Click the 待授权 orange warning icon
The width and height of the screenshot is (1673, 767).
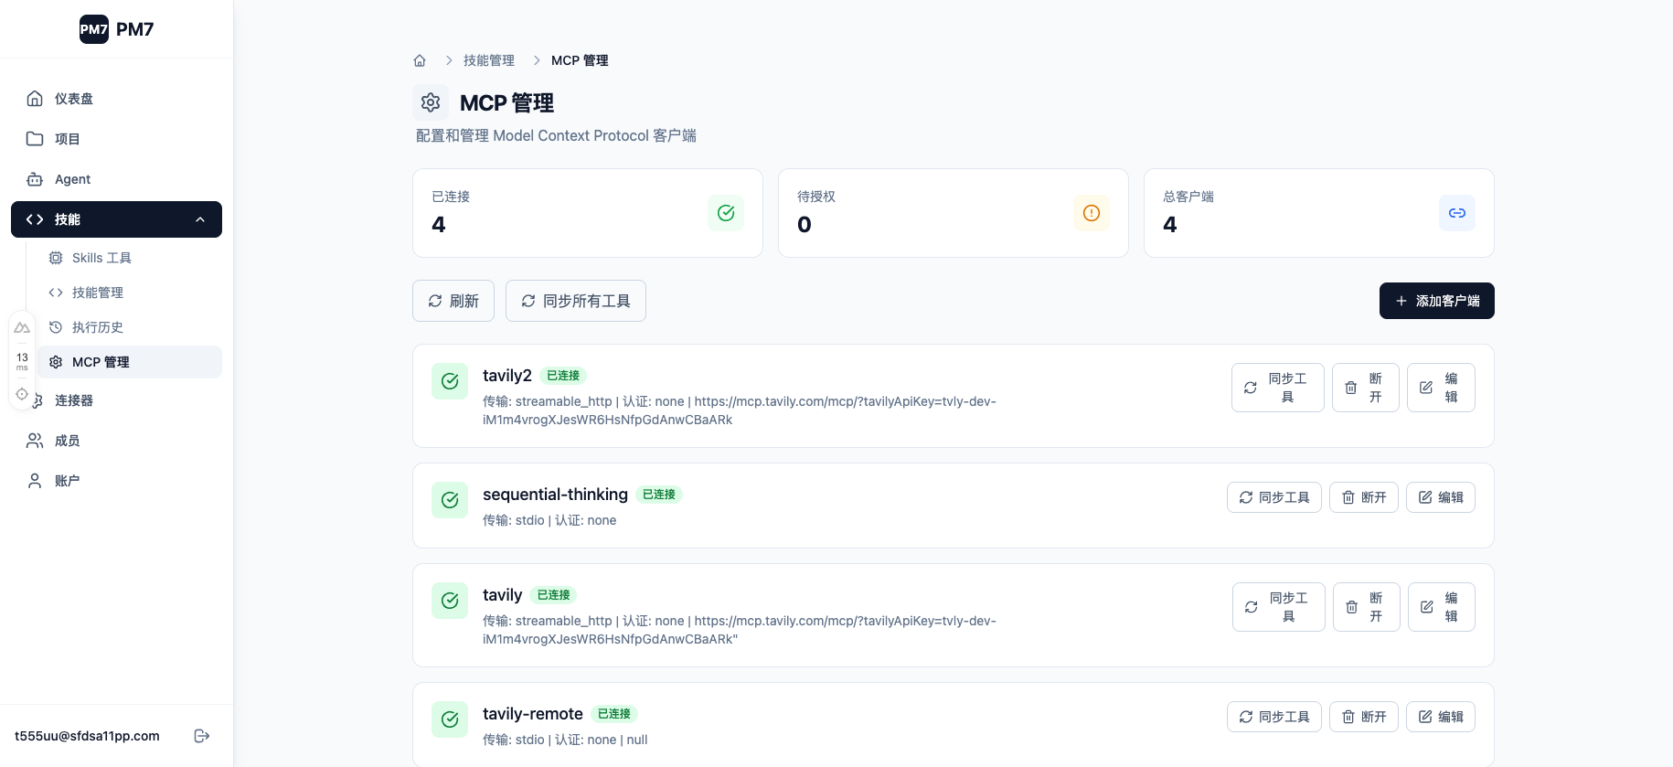click(x=1092, y=213)
